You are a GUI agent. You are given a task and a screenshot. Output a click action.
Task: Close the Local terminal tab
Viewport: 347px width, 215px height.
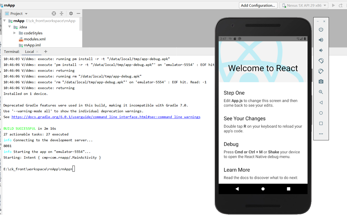(37, 52)
